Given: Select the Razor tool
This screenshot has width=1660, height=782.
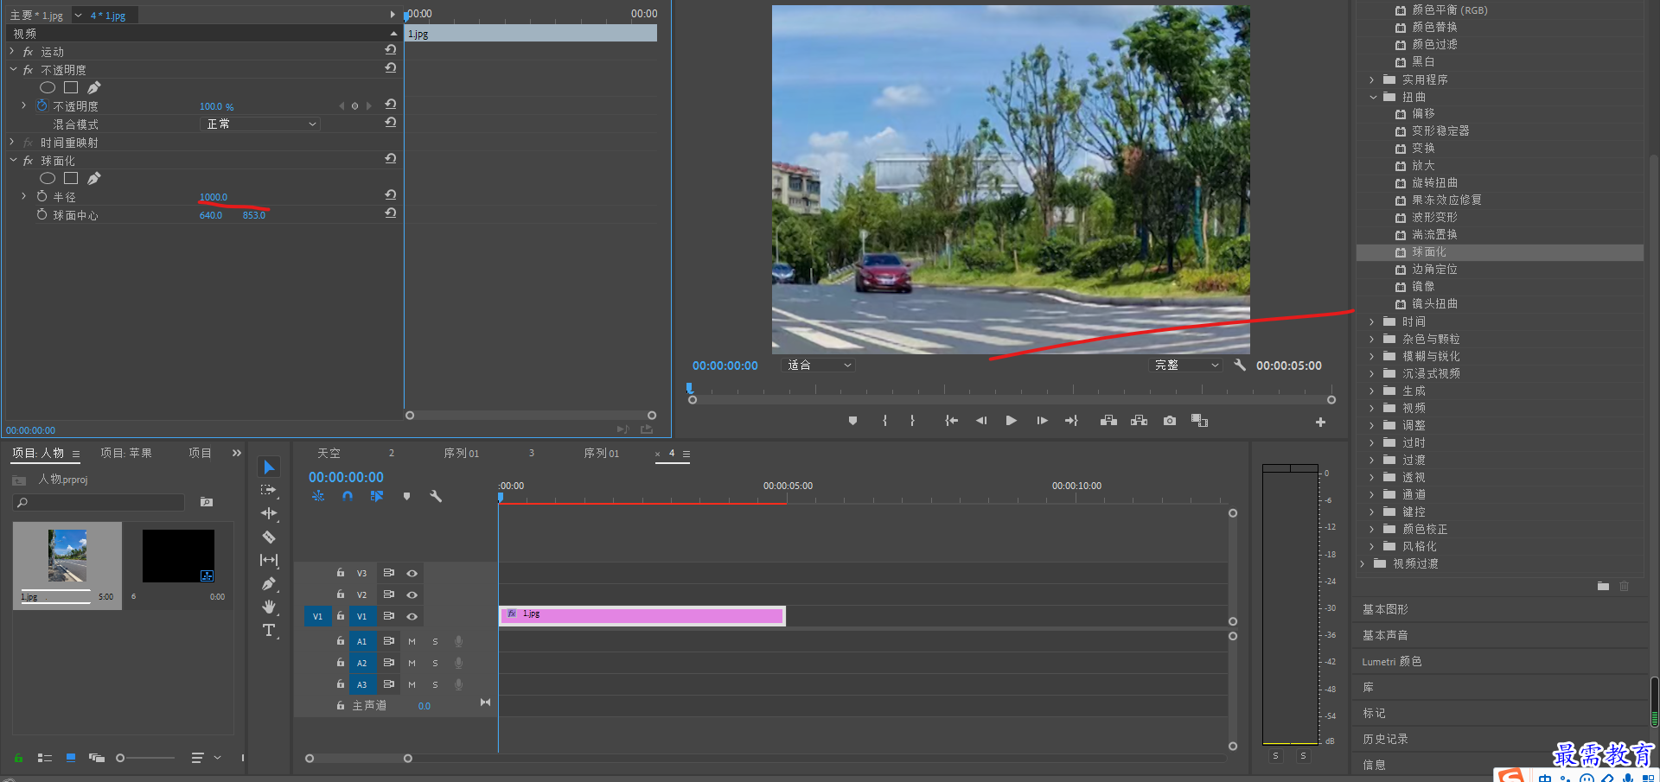Looking at the screenshot, I should click(269, 537).
